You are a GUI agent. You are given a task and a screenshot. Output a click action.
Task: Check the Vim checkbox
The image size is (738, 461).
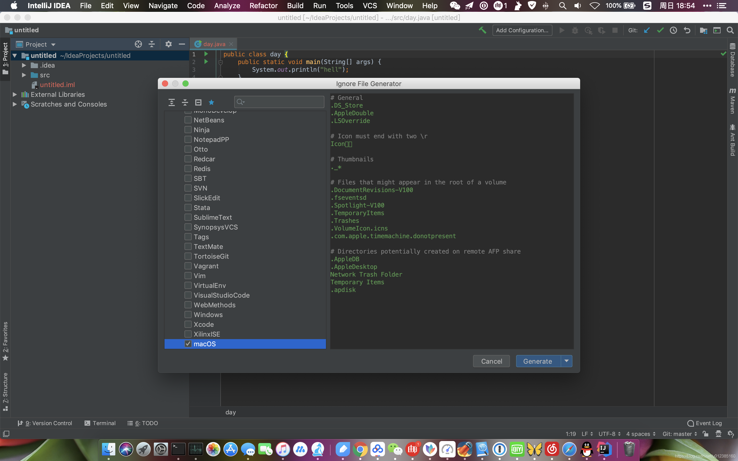tap(188, 276)
